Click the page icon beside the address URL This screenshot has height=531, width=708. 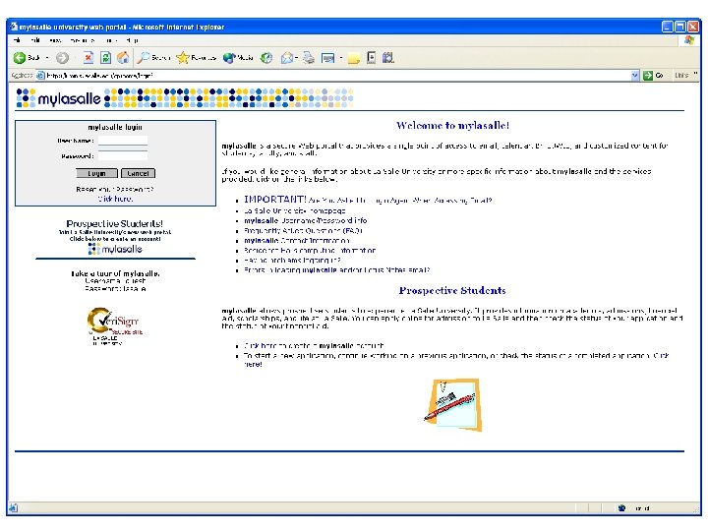(40, 76)
